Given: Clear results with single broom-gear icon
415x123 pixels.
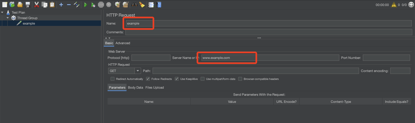Looking at the screenshot, I should [x=118, y=5].
